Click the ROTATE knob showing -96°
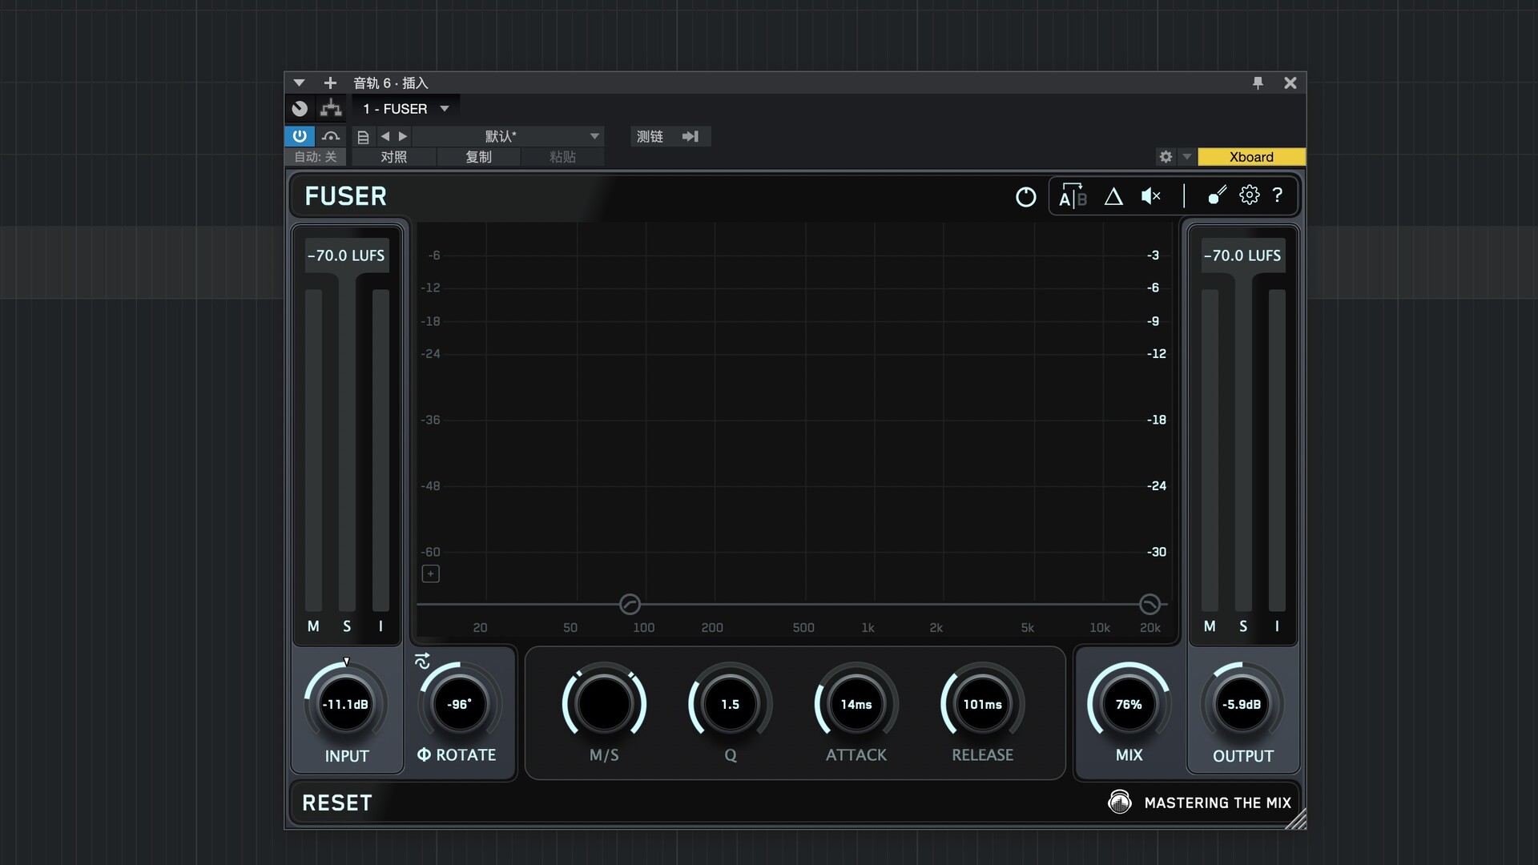Screen dimensions: 1538x865 click(x=459, y=705)
